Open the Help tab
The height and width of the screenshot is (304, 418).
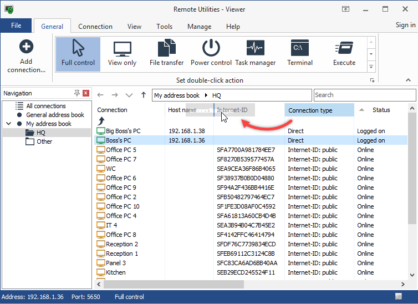[233, 27]
